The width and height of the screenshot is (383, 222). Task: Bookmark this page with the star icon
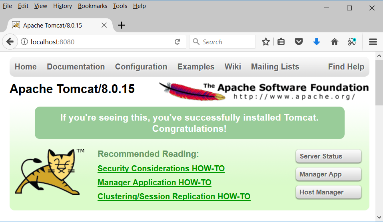click(x=266, y=42)
